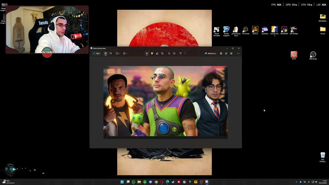Go to previous image with the left arrow

point(113,101)
